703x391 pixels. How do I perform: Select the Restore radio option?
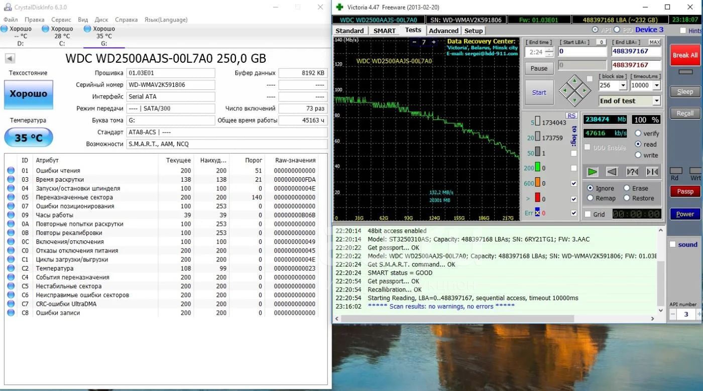tap(627, 198)
